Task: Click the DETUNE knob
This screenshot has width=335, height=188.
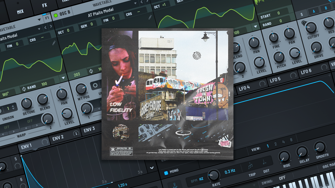Action: tap(26, 104)
